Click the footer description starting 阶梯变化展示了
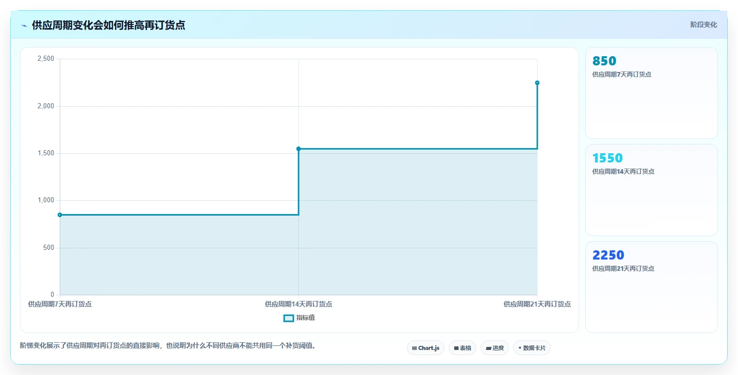The image size is (738, 375). tap(168, 346)
